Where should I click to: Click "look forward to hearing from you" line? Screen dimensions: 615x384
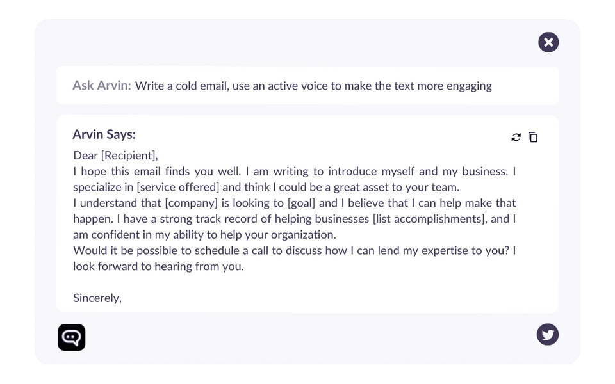point(158,266)
